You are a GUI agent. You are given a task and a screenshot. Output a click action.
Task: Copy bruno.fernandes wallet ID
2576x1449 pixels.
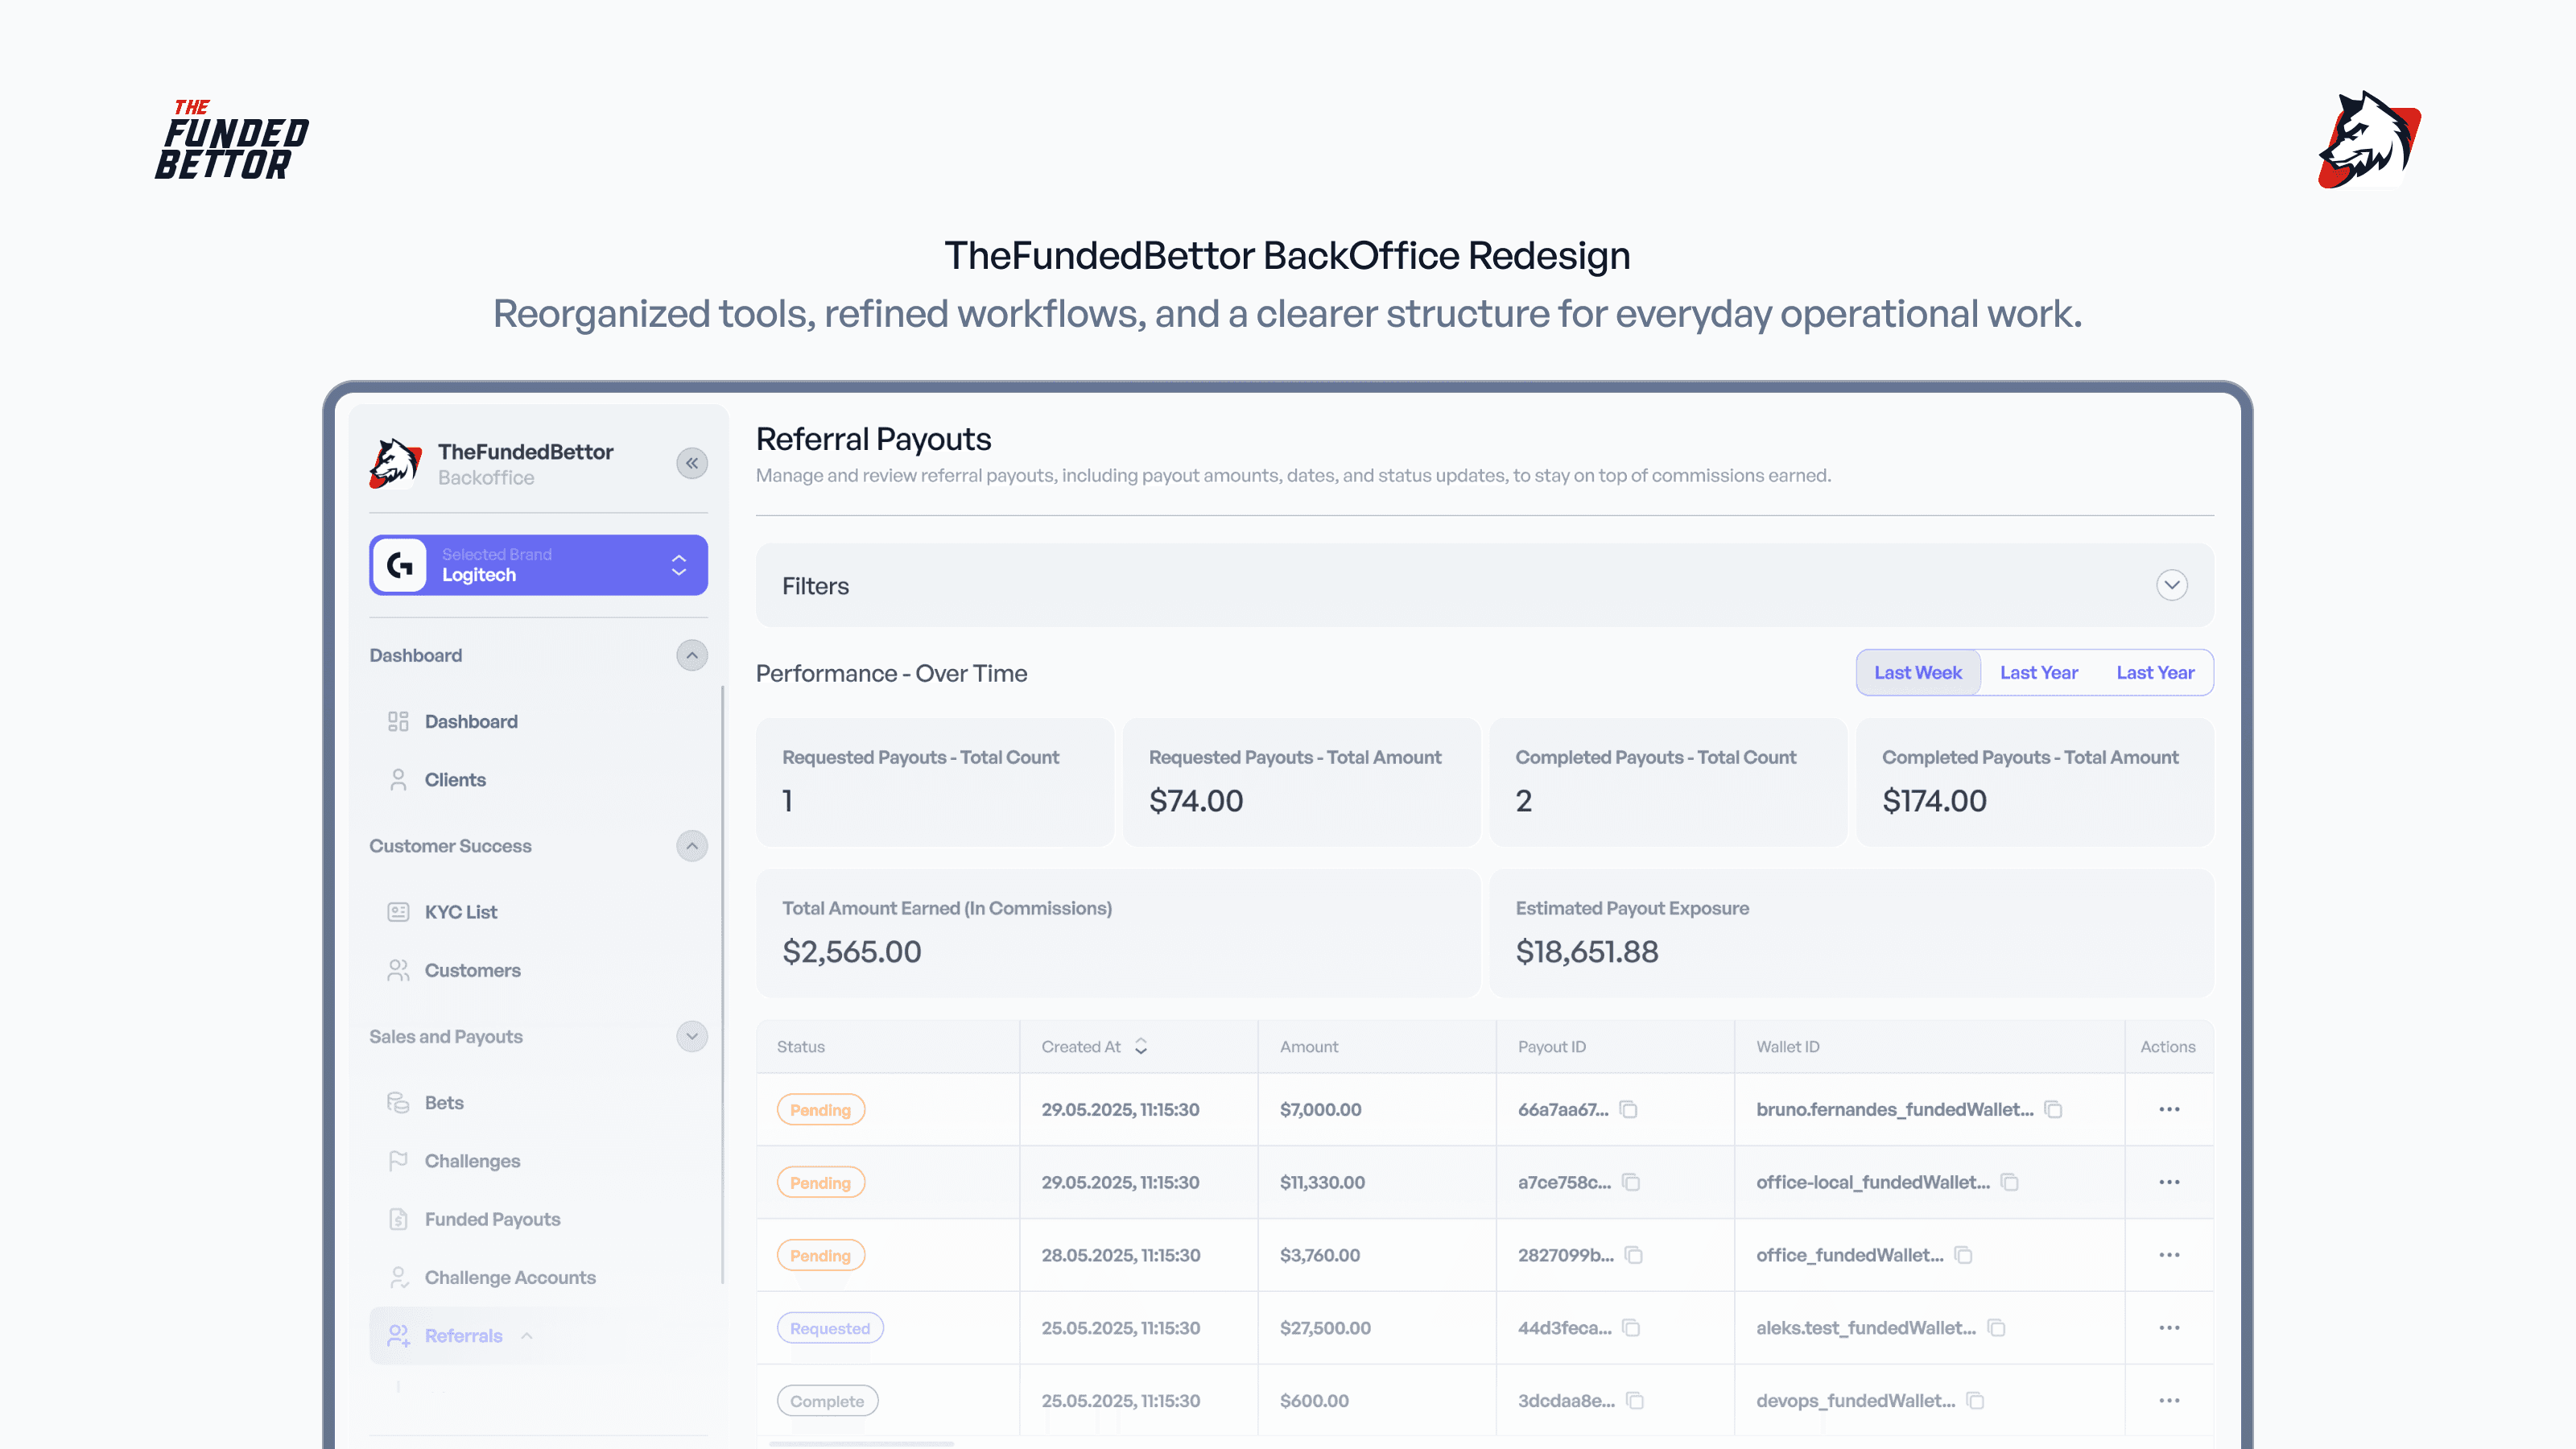(x=2053, y=1109)
